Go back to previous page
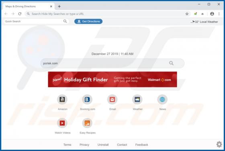Image resolution: width=225 pixels, height=151 pixels. (x=6, y=14)
